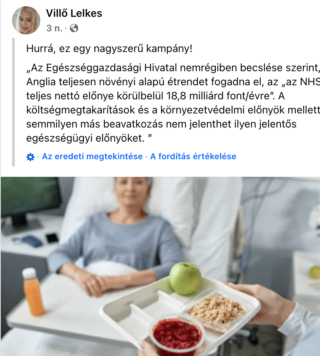The width and height of the screenshot is (320, 356).
Task: Click the green apple in the photo
Action: (x=185, y=279)
